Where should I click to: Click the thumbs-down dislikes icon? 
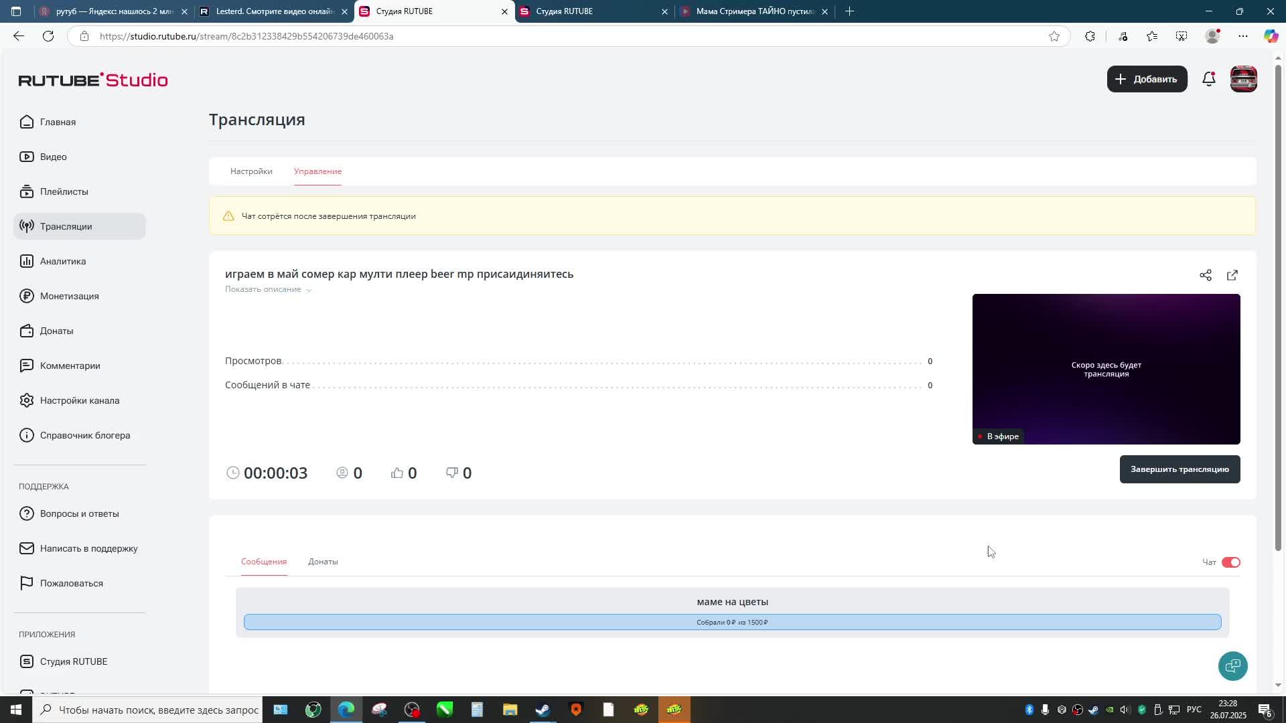coord(452,473)
